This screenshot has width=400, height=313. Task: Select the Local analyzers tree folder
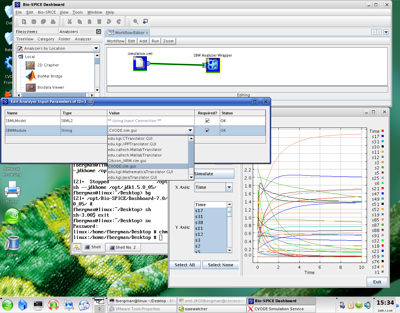[26, 57]
